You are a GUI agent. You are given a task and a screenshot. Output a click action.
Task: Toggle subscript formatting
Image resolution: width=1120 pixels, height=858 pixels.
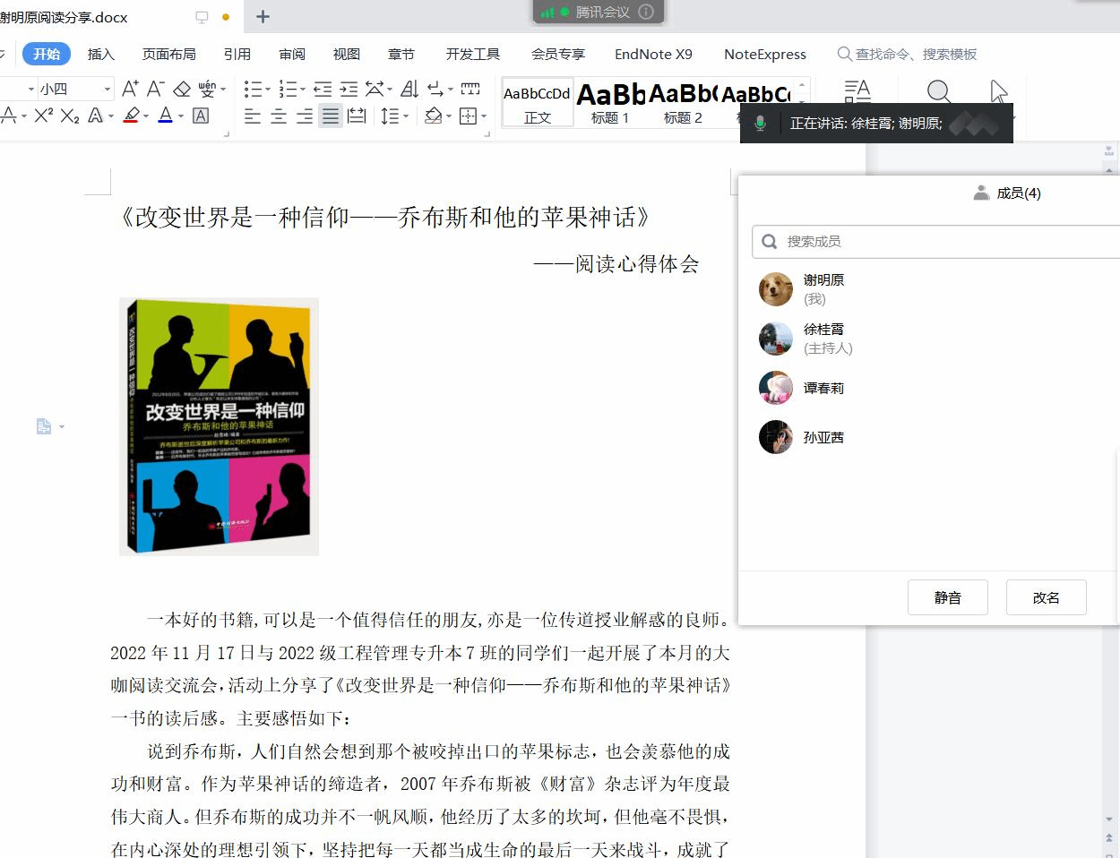pos(70,116)
